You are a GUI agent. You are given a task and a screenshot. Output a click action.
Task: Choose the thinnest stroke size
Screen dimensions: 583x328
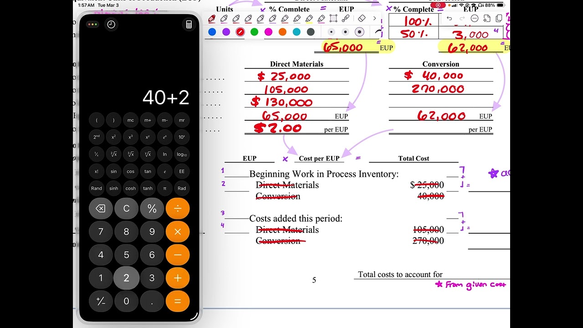click(331, 32)
